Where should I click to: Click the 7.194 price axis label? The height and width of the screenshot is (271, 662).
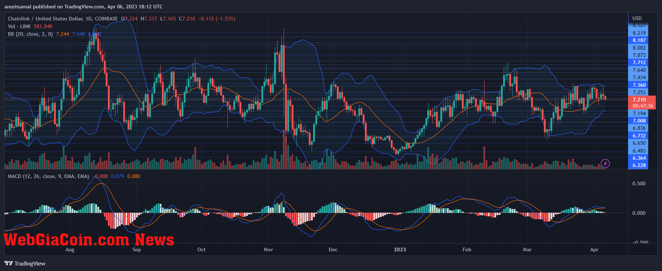tap(639, 113)
